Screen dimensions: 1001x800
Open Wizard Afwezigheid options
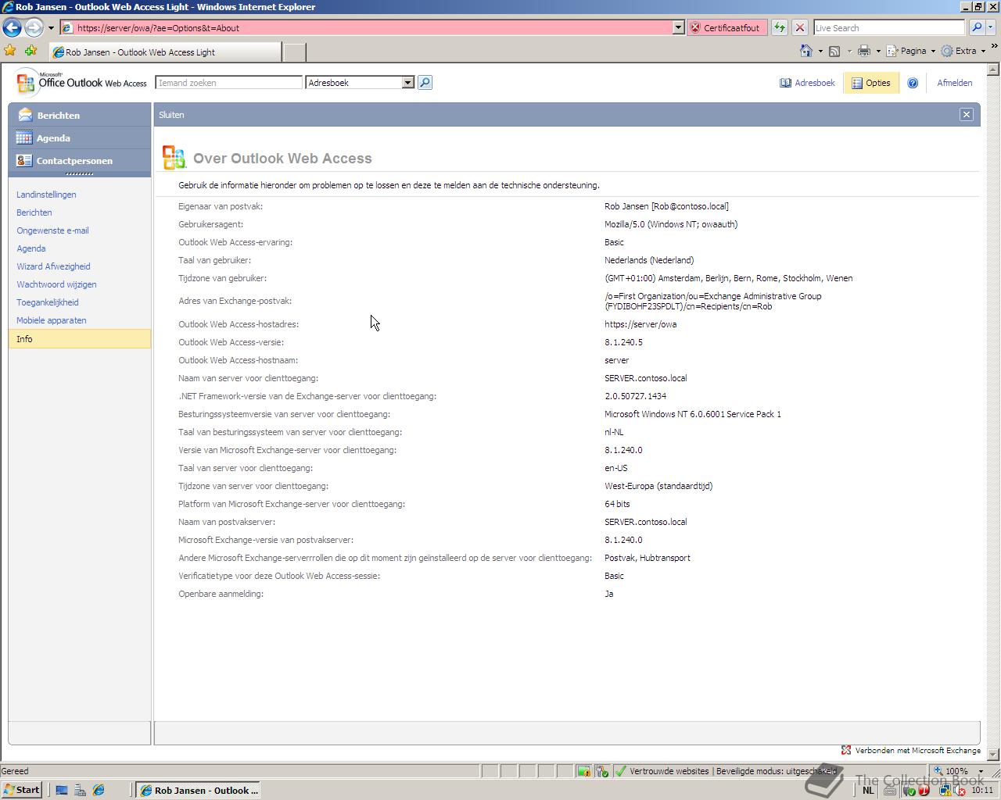pyautogui.click(x=53, y=266)
